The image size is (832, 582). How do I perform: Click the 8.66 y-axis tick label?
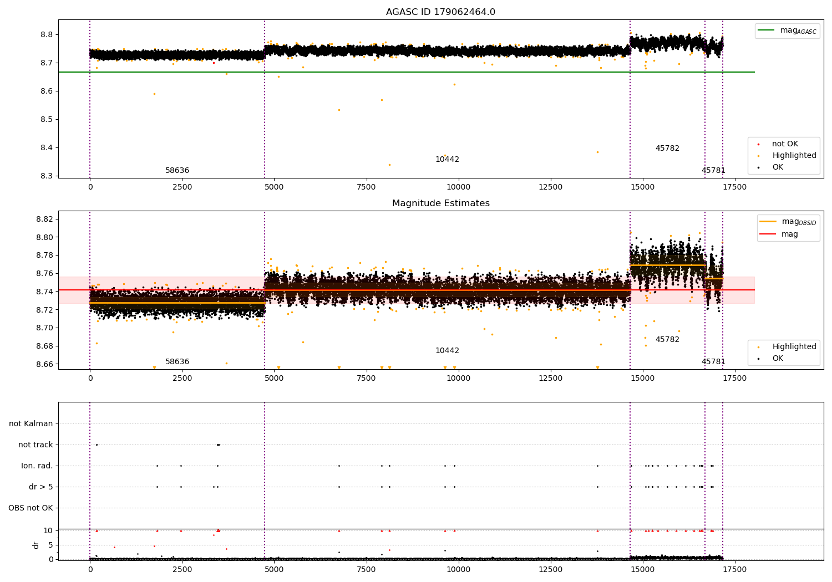[45, 364]
